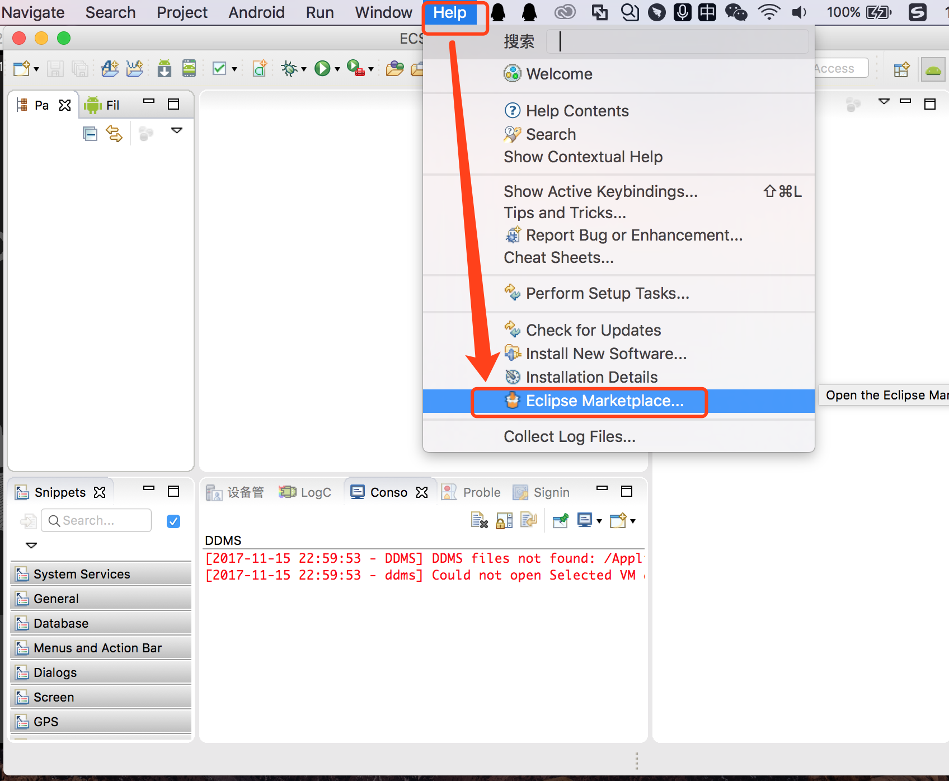Select Help Contents menu item
Viewport: 949px width, 781px height.
pos(618,111)
